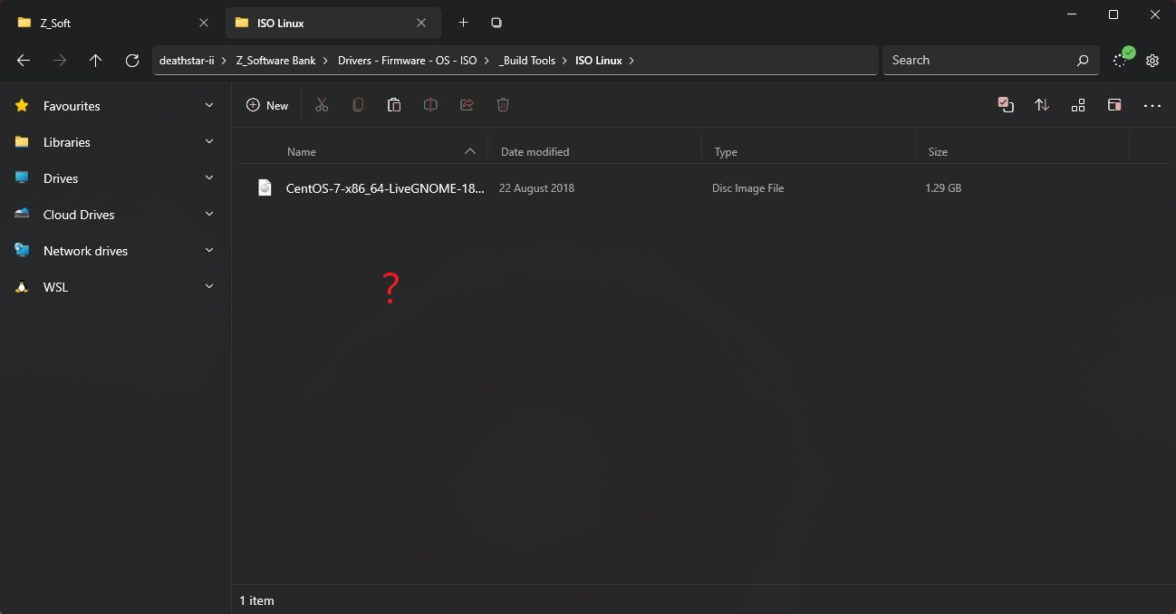Click the 1 item status text

[x=256, y=600]
